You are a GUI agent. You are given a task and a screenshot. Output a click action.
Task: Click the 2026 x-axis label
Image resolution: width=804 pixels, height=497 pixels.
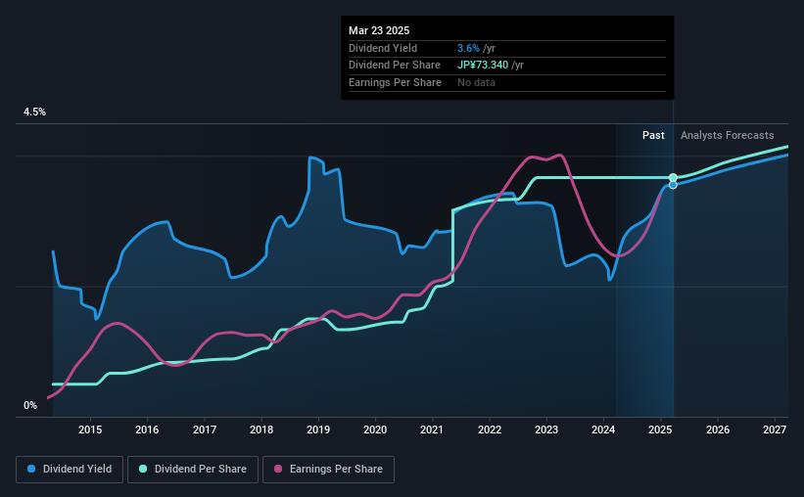(x=718, y=429)
